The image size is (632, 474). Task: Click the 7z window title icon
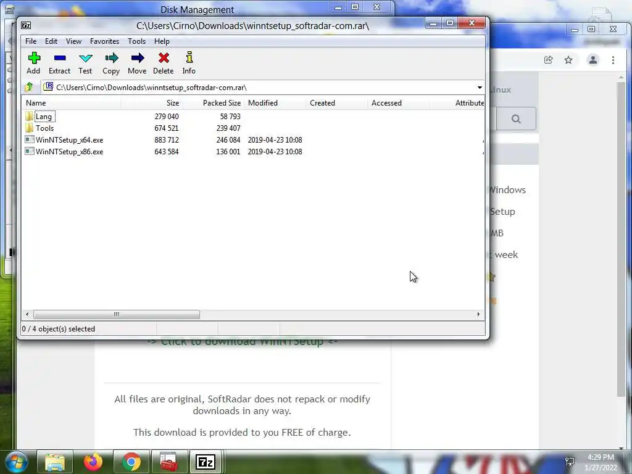(x=26, y=25)
